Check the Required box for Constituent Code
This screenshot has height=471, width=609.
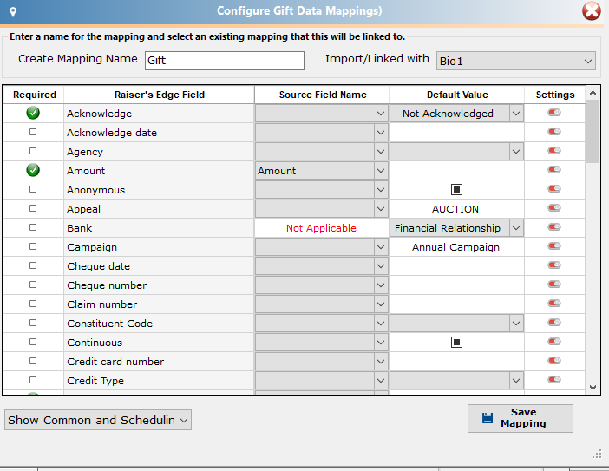(33, 323)
